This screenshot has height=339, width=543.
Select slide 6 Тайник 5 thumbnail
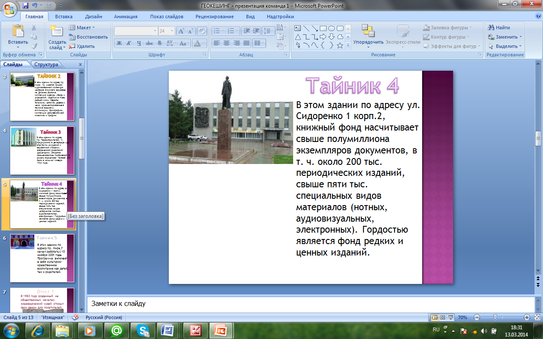pyautogui.click(x=42, y=258)
